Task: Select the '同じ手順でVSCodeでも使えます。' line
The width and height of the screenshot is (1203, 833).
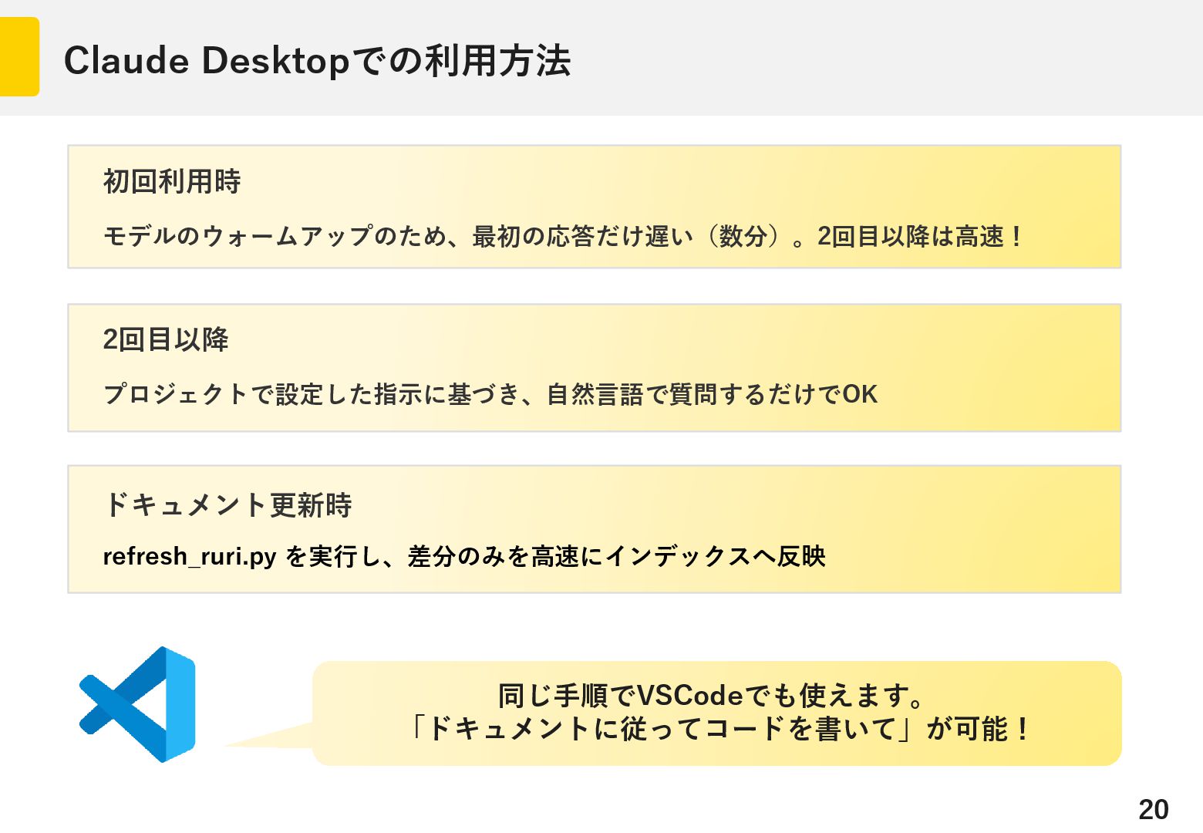Action: click(712, 696)
